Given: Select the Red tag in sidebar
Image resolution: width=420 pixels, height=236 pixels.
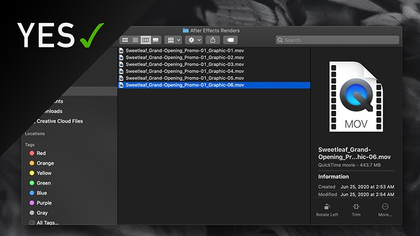Looking at the screenshot, I should coord(41,153).
